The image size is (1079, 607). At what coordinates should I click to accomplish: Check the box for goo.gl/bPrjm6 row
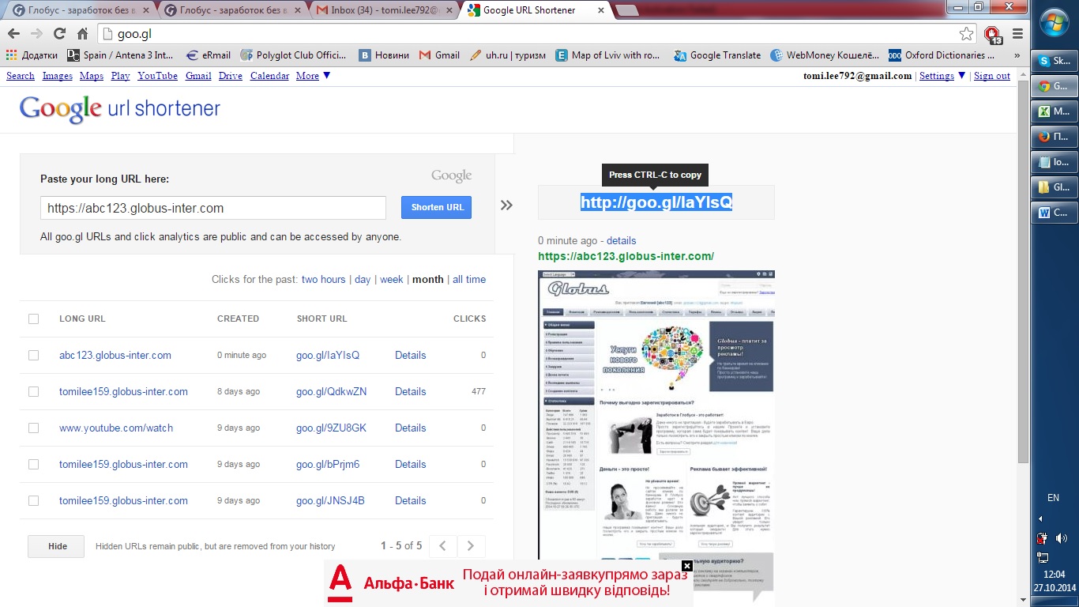click(x=33, y=464)
